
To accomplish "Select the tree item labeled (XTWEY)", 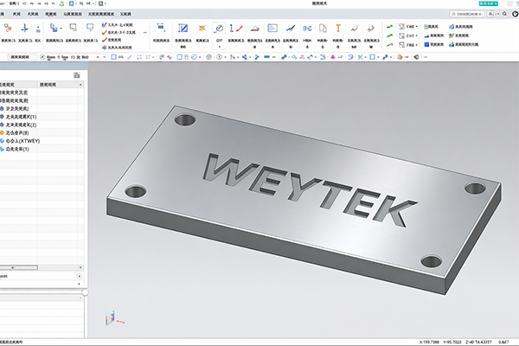I will (20, 141).
